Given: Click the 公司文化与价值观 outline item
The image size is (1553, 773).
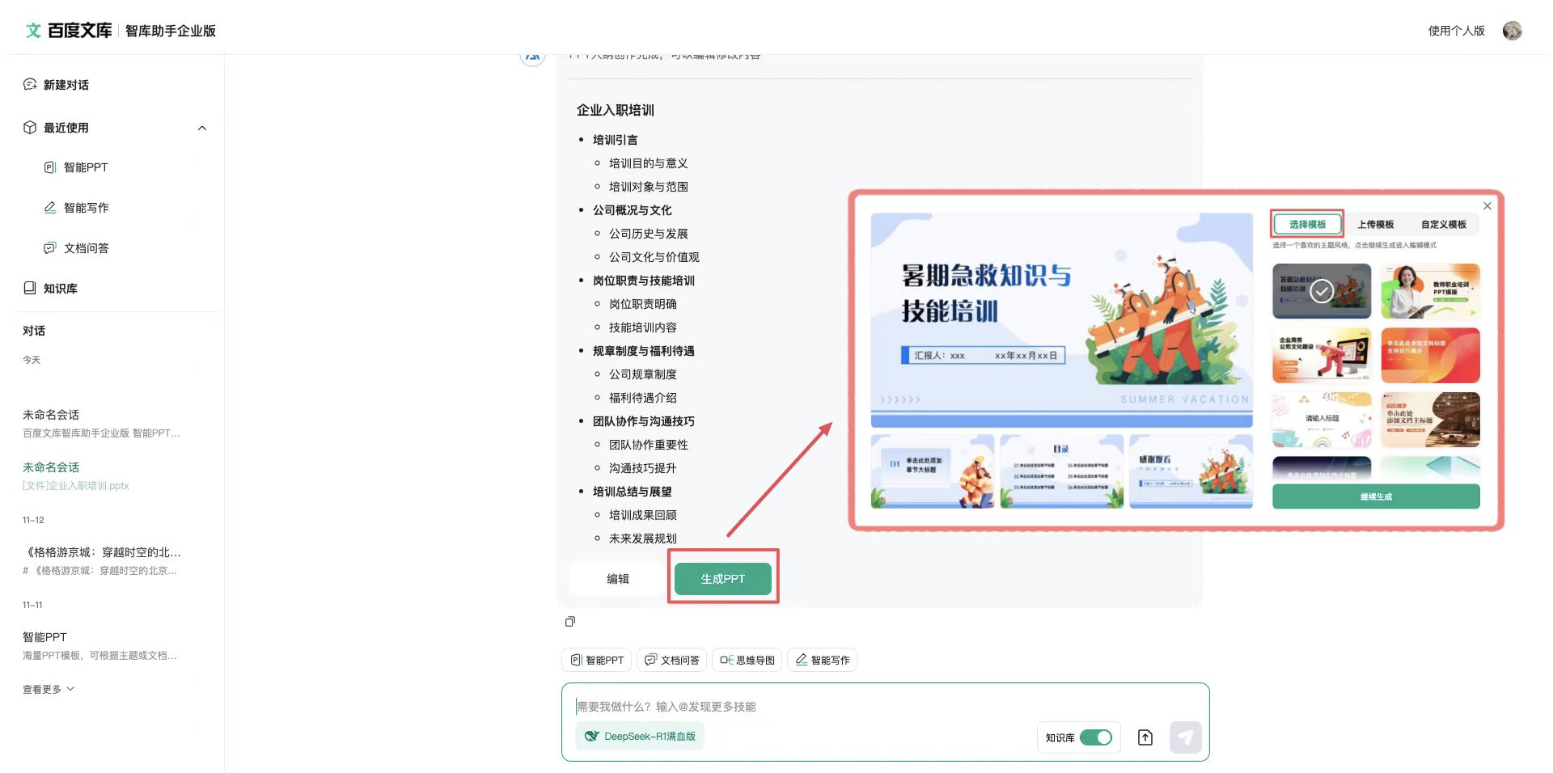Looking at the screenshot, I should [654, 257].
